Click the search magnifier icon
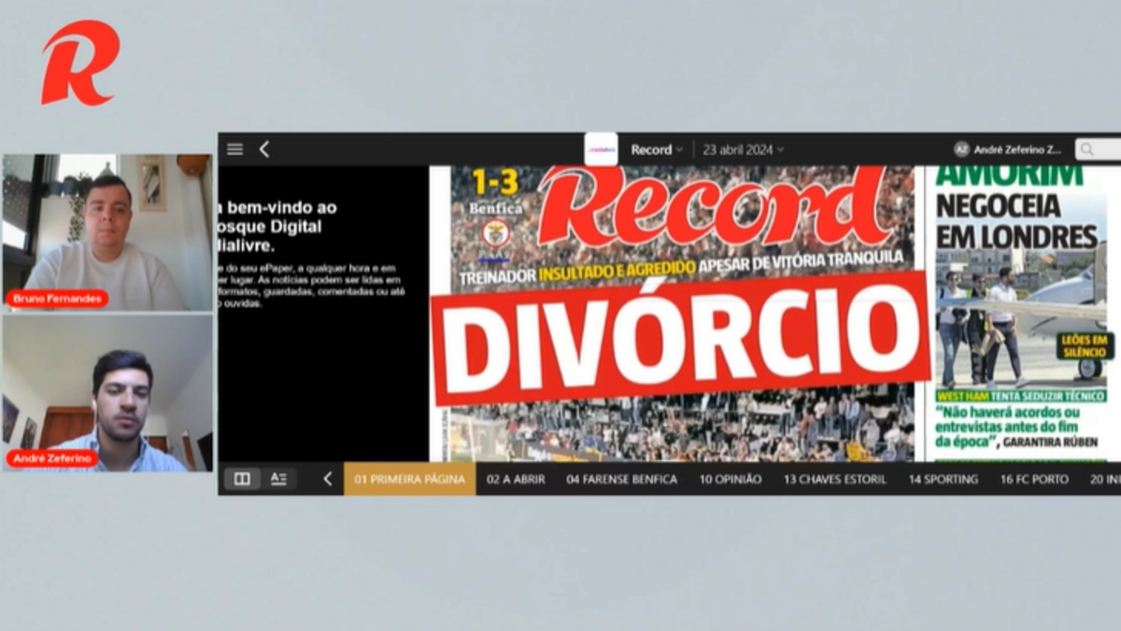The image size is (1121, 631). tap(1086, 149)
